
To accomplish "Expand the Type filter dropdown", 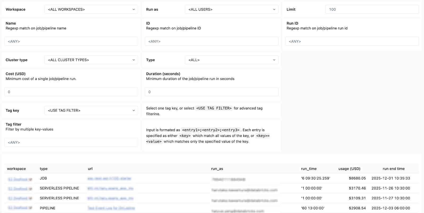I will [x=231, y=60].
